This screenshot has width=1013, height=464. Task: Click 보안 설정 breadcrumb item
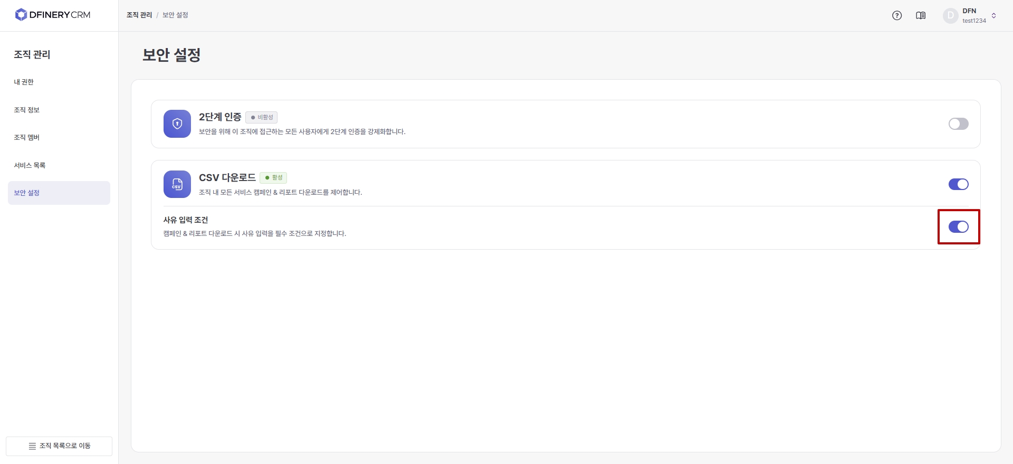pyautogui.click(x=175, y=15)
